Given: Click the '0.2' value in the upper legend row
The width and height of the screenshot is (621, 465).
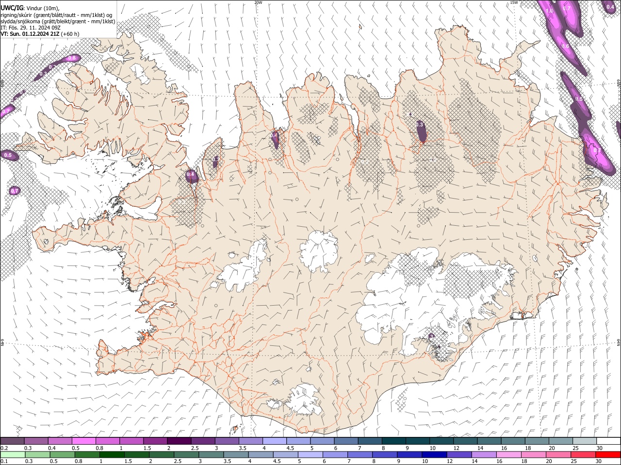Looking at the screenshot, I should click(4, 448).
